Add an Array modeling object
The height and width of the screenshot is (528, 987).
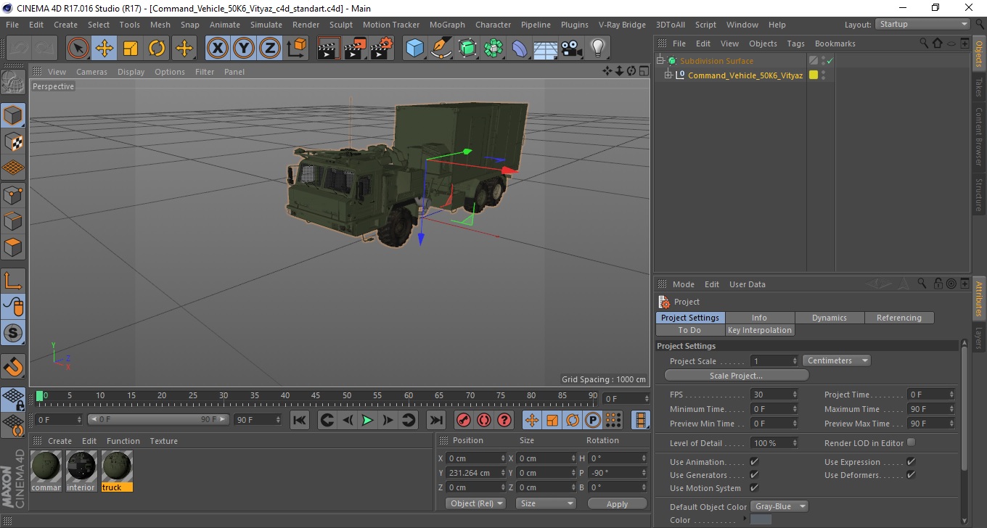pyautogui.click(x=493, y=49)
